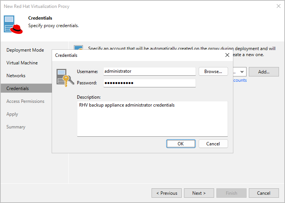Open the manage accounts link

(x=240, y=80)
